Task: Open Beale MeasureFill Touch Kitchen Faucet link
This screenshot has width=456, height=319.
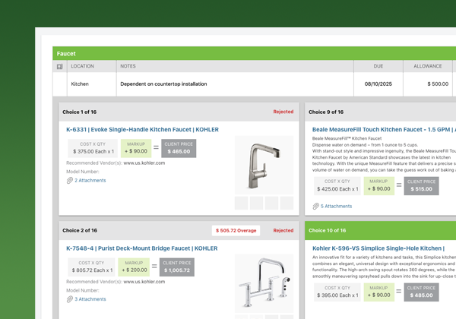Action: pyautogui.click(x=384, y=130)
